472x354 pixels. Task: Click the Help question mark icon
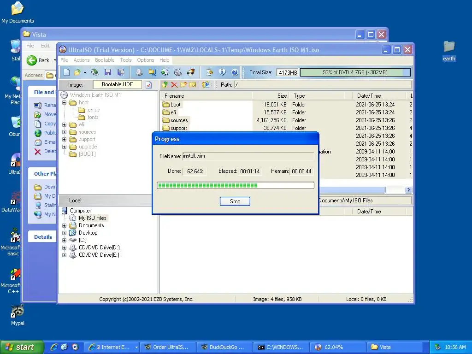(235, 72)
